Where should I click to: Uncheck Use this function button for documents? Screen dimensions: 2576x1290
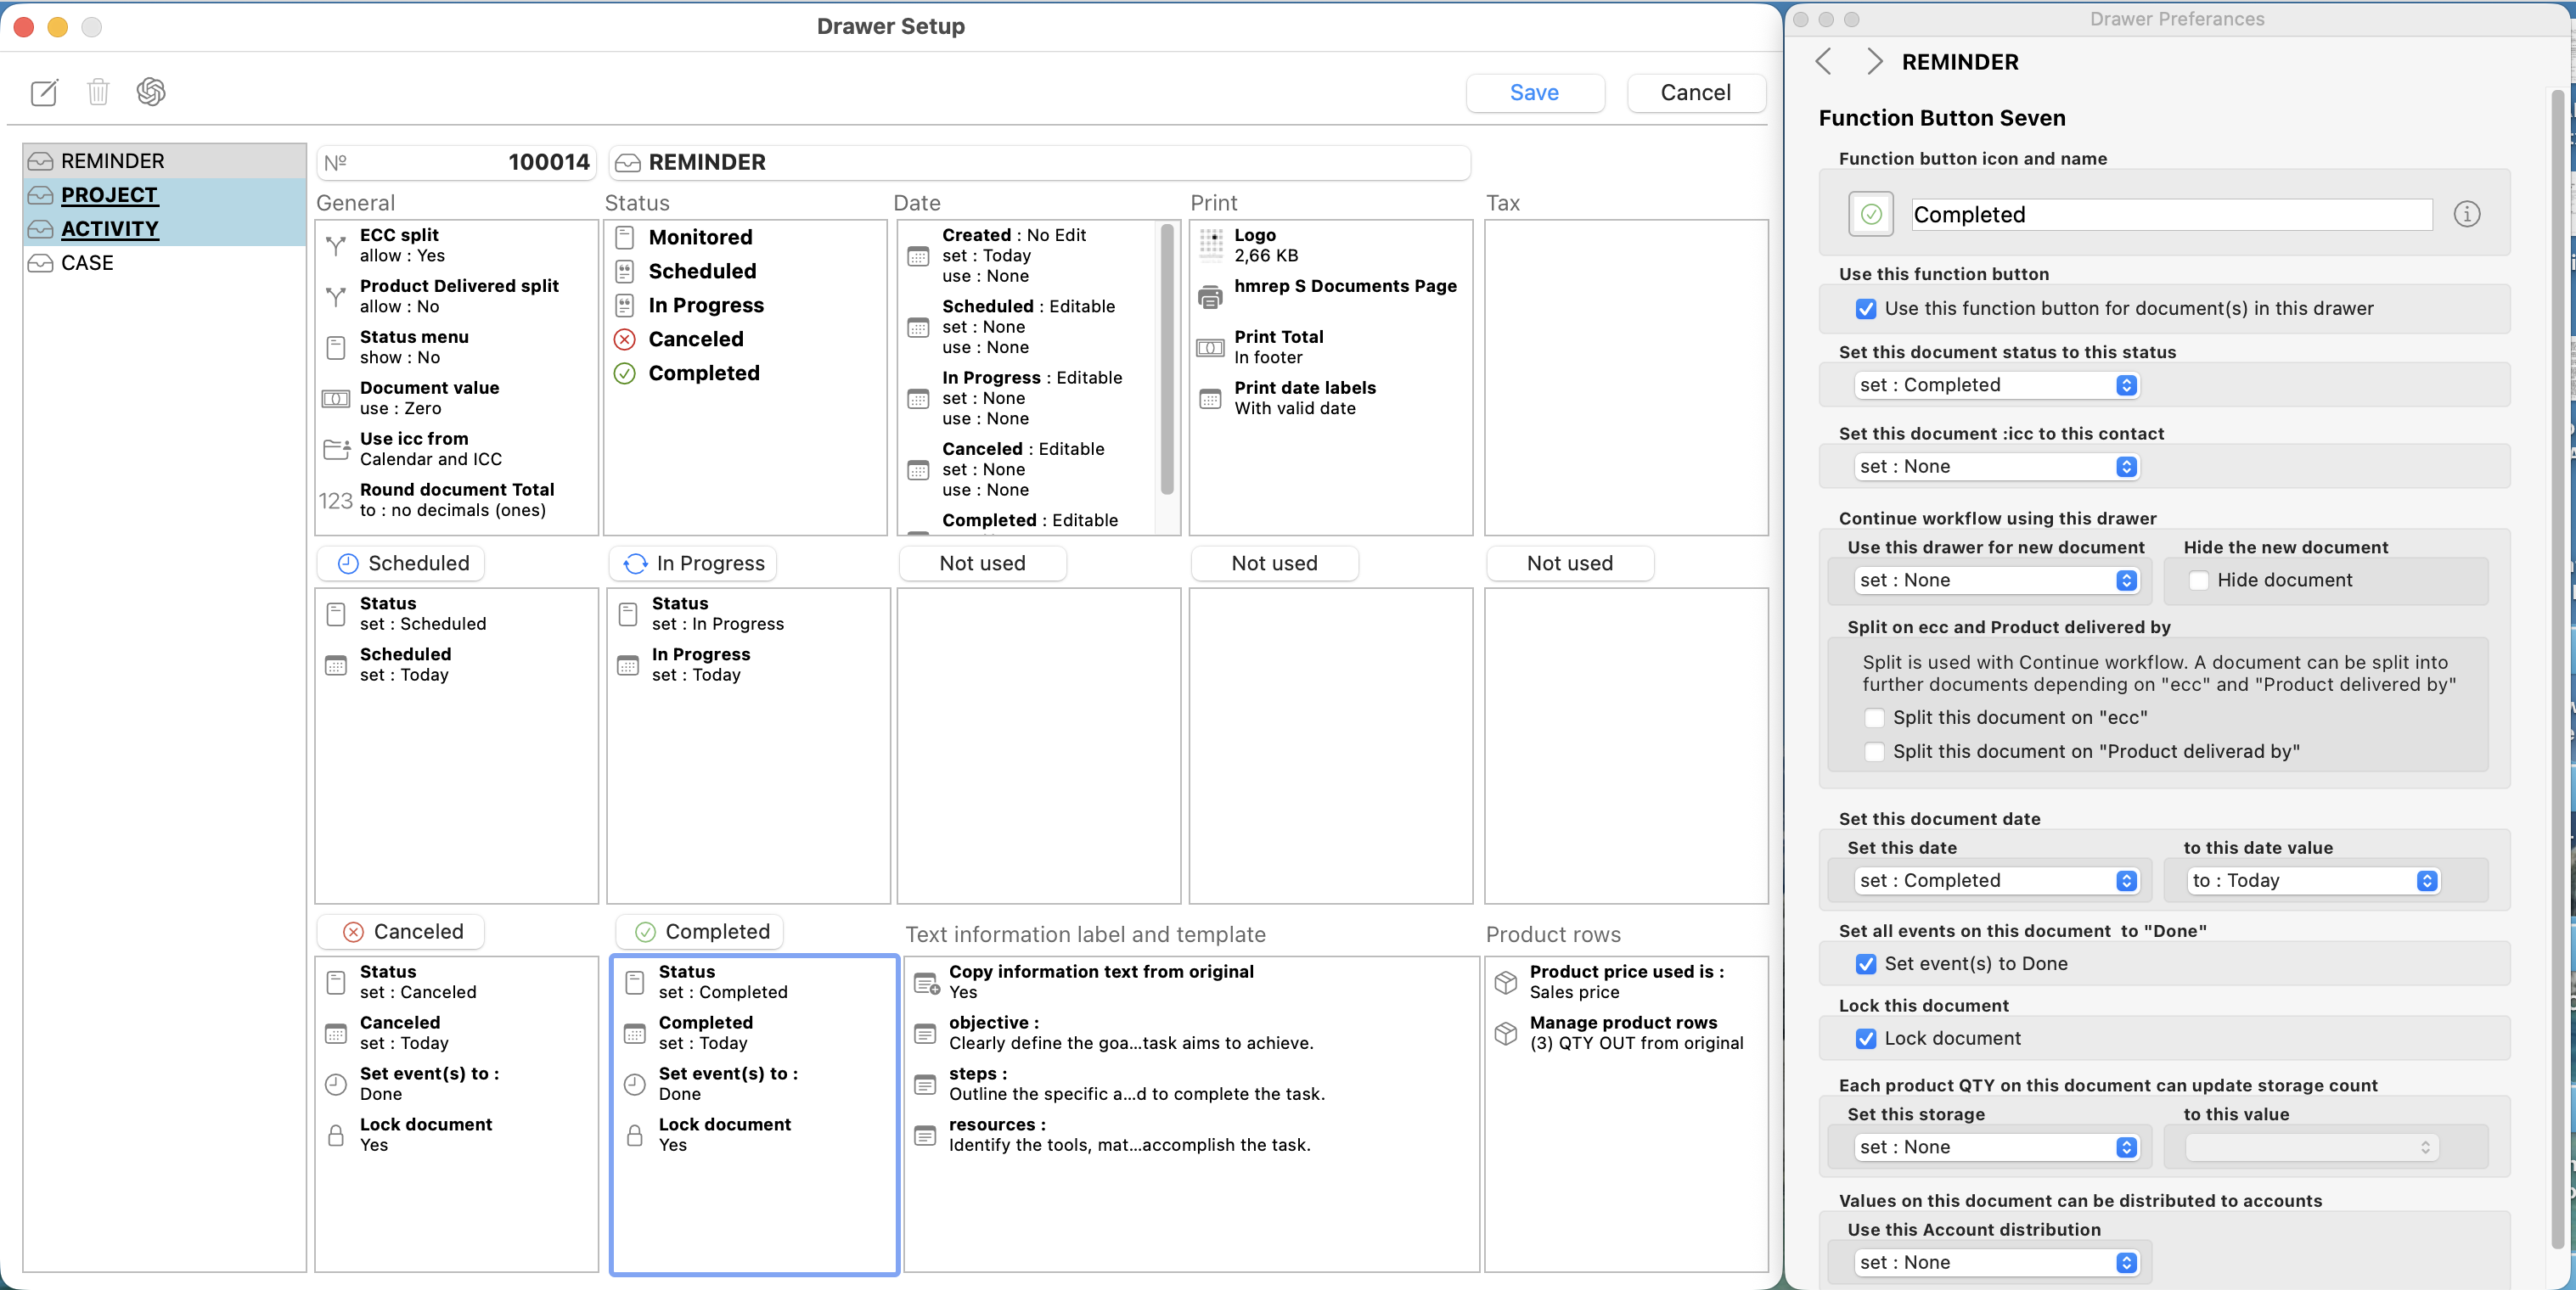click(1865, 309)
